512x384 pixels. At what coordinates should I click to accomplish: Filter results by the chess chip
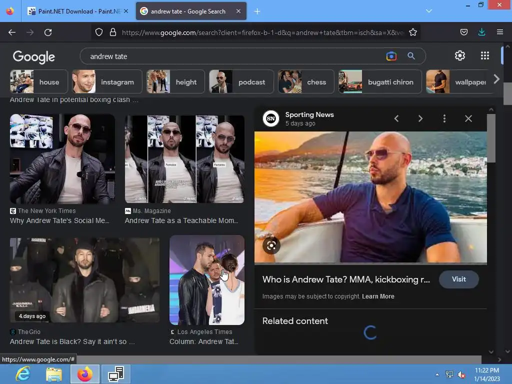click(306, 81)
